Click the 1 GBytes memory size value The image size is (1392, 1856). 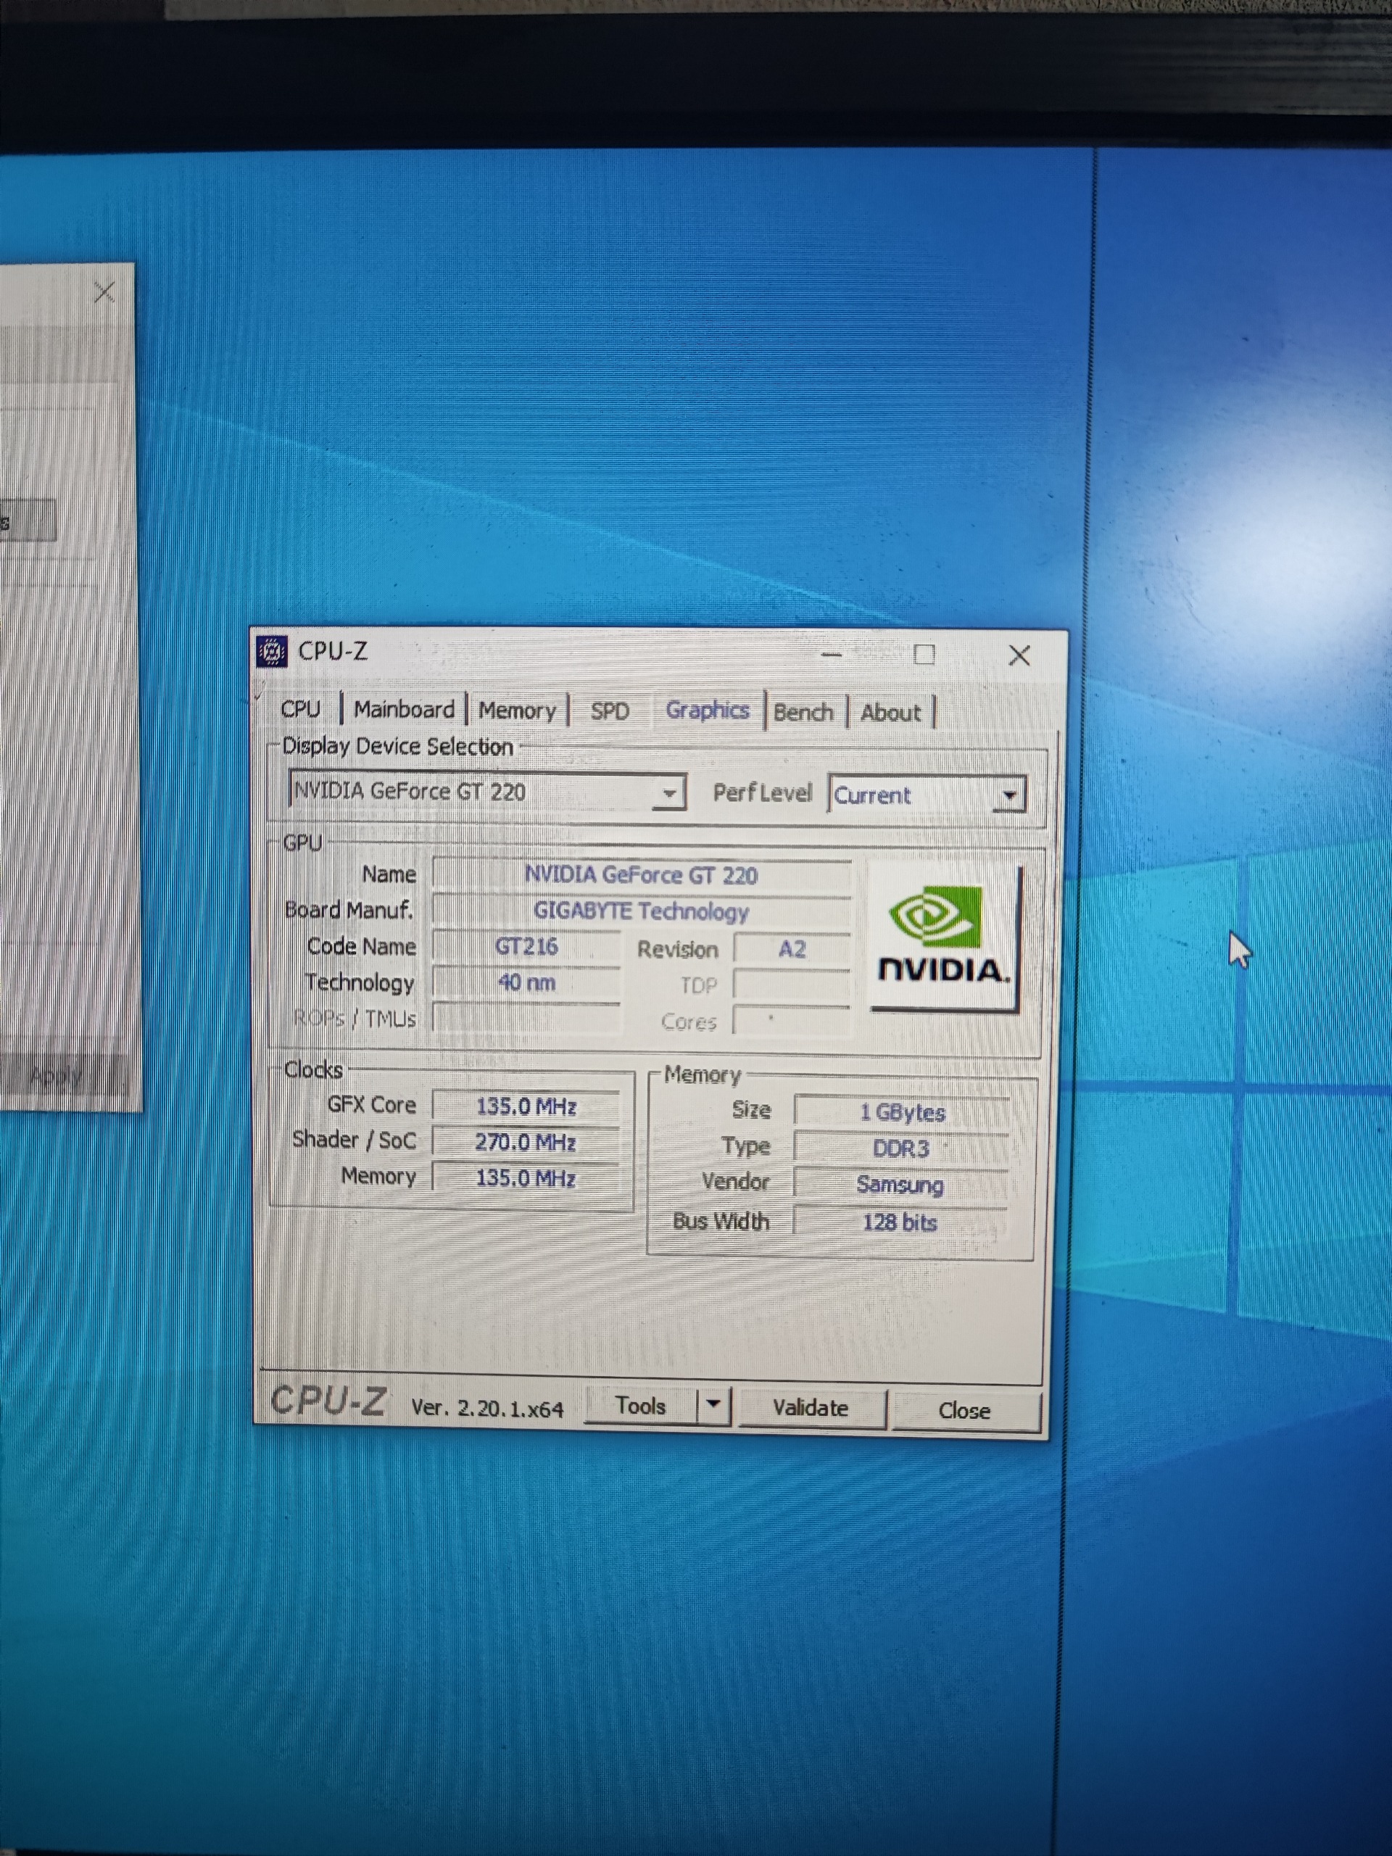click(902, 1111)
